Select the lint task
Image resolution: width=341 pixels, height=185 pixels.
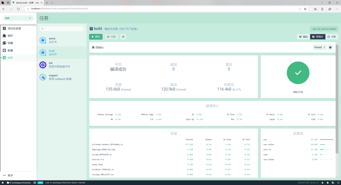pyautogui.click(x=62, y=65)
